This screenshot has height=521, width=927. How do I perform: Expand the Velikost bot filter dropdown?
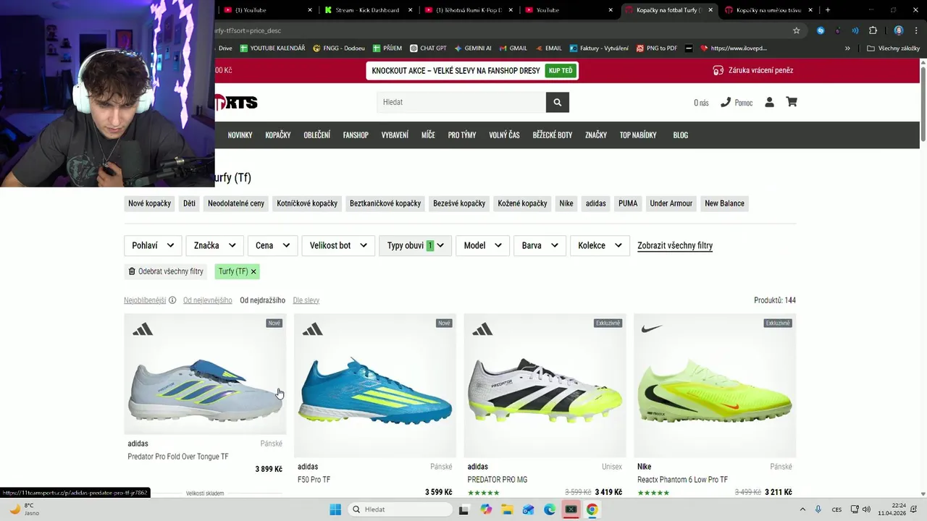pos(338,245)
